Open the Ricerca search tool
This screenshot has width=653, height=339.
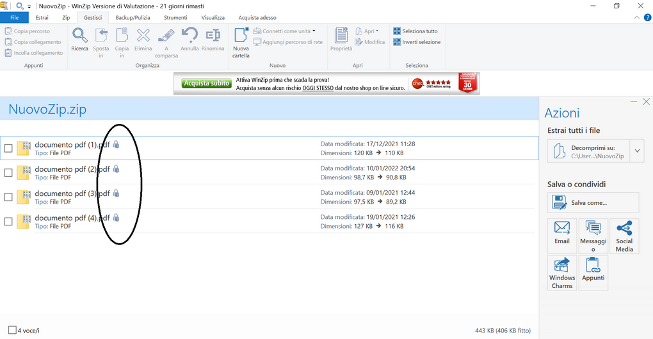coord(79,40)
